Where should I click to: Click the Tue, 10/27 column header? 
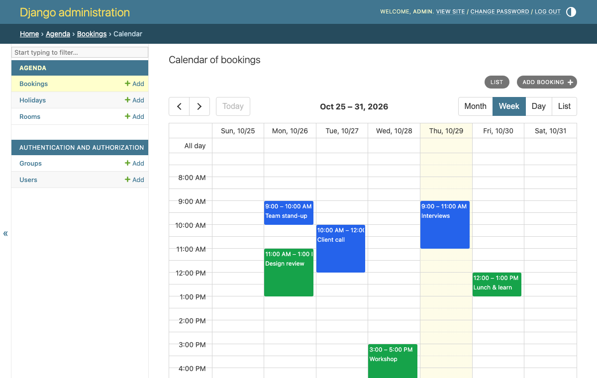pos(342,131)
